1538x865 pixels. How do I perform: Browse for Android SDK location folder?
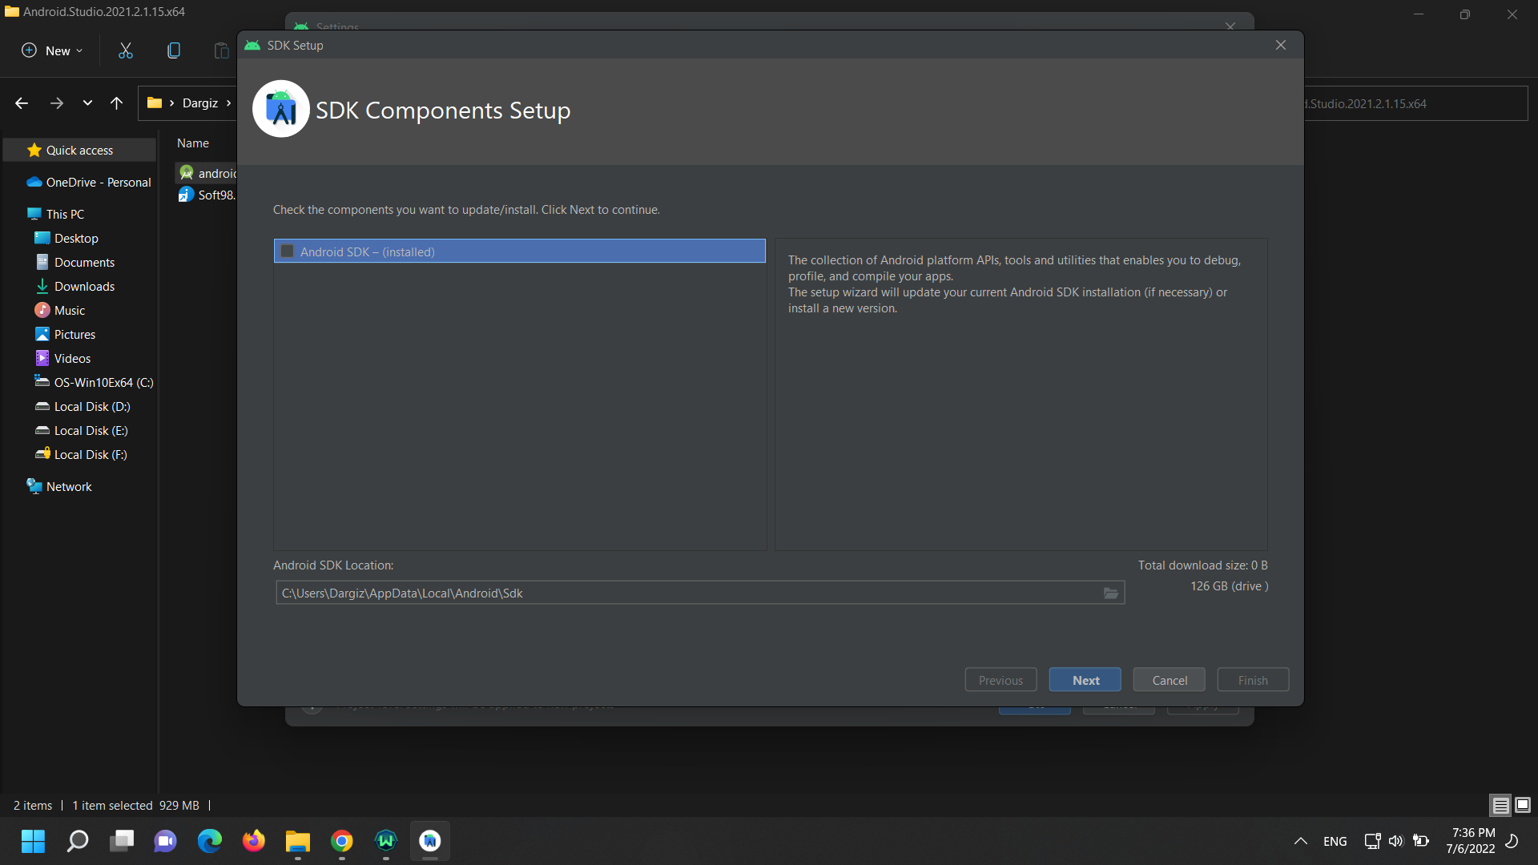coord(1111,593)
